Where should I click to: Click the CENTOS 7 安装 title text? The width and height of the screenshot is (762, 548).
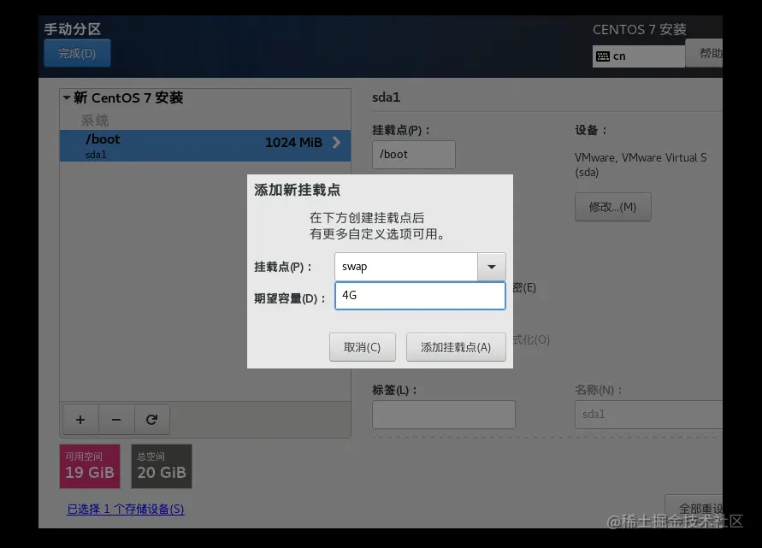pyautogui.click(x=639, y=30)
